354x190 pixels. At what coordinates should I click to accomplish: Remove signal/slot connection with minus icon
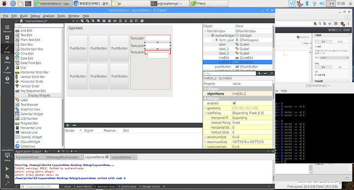(74, 125)
